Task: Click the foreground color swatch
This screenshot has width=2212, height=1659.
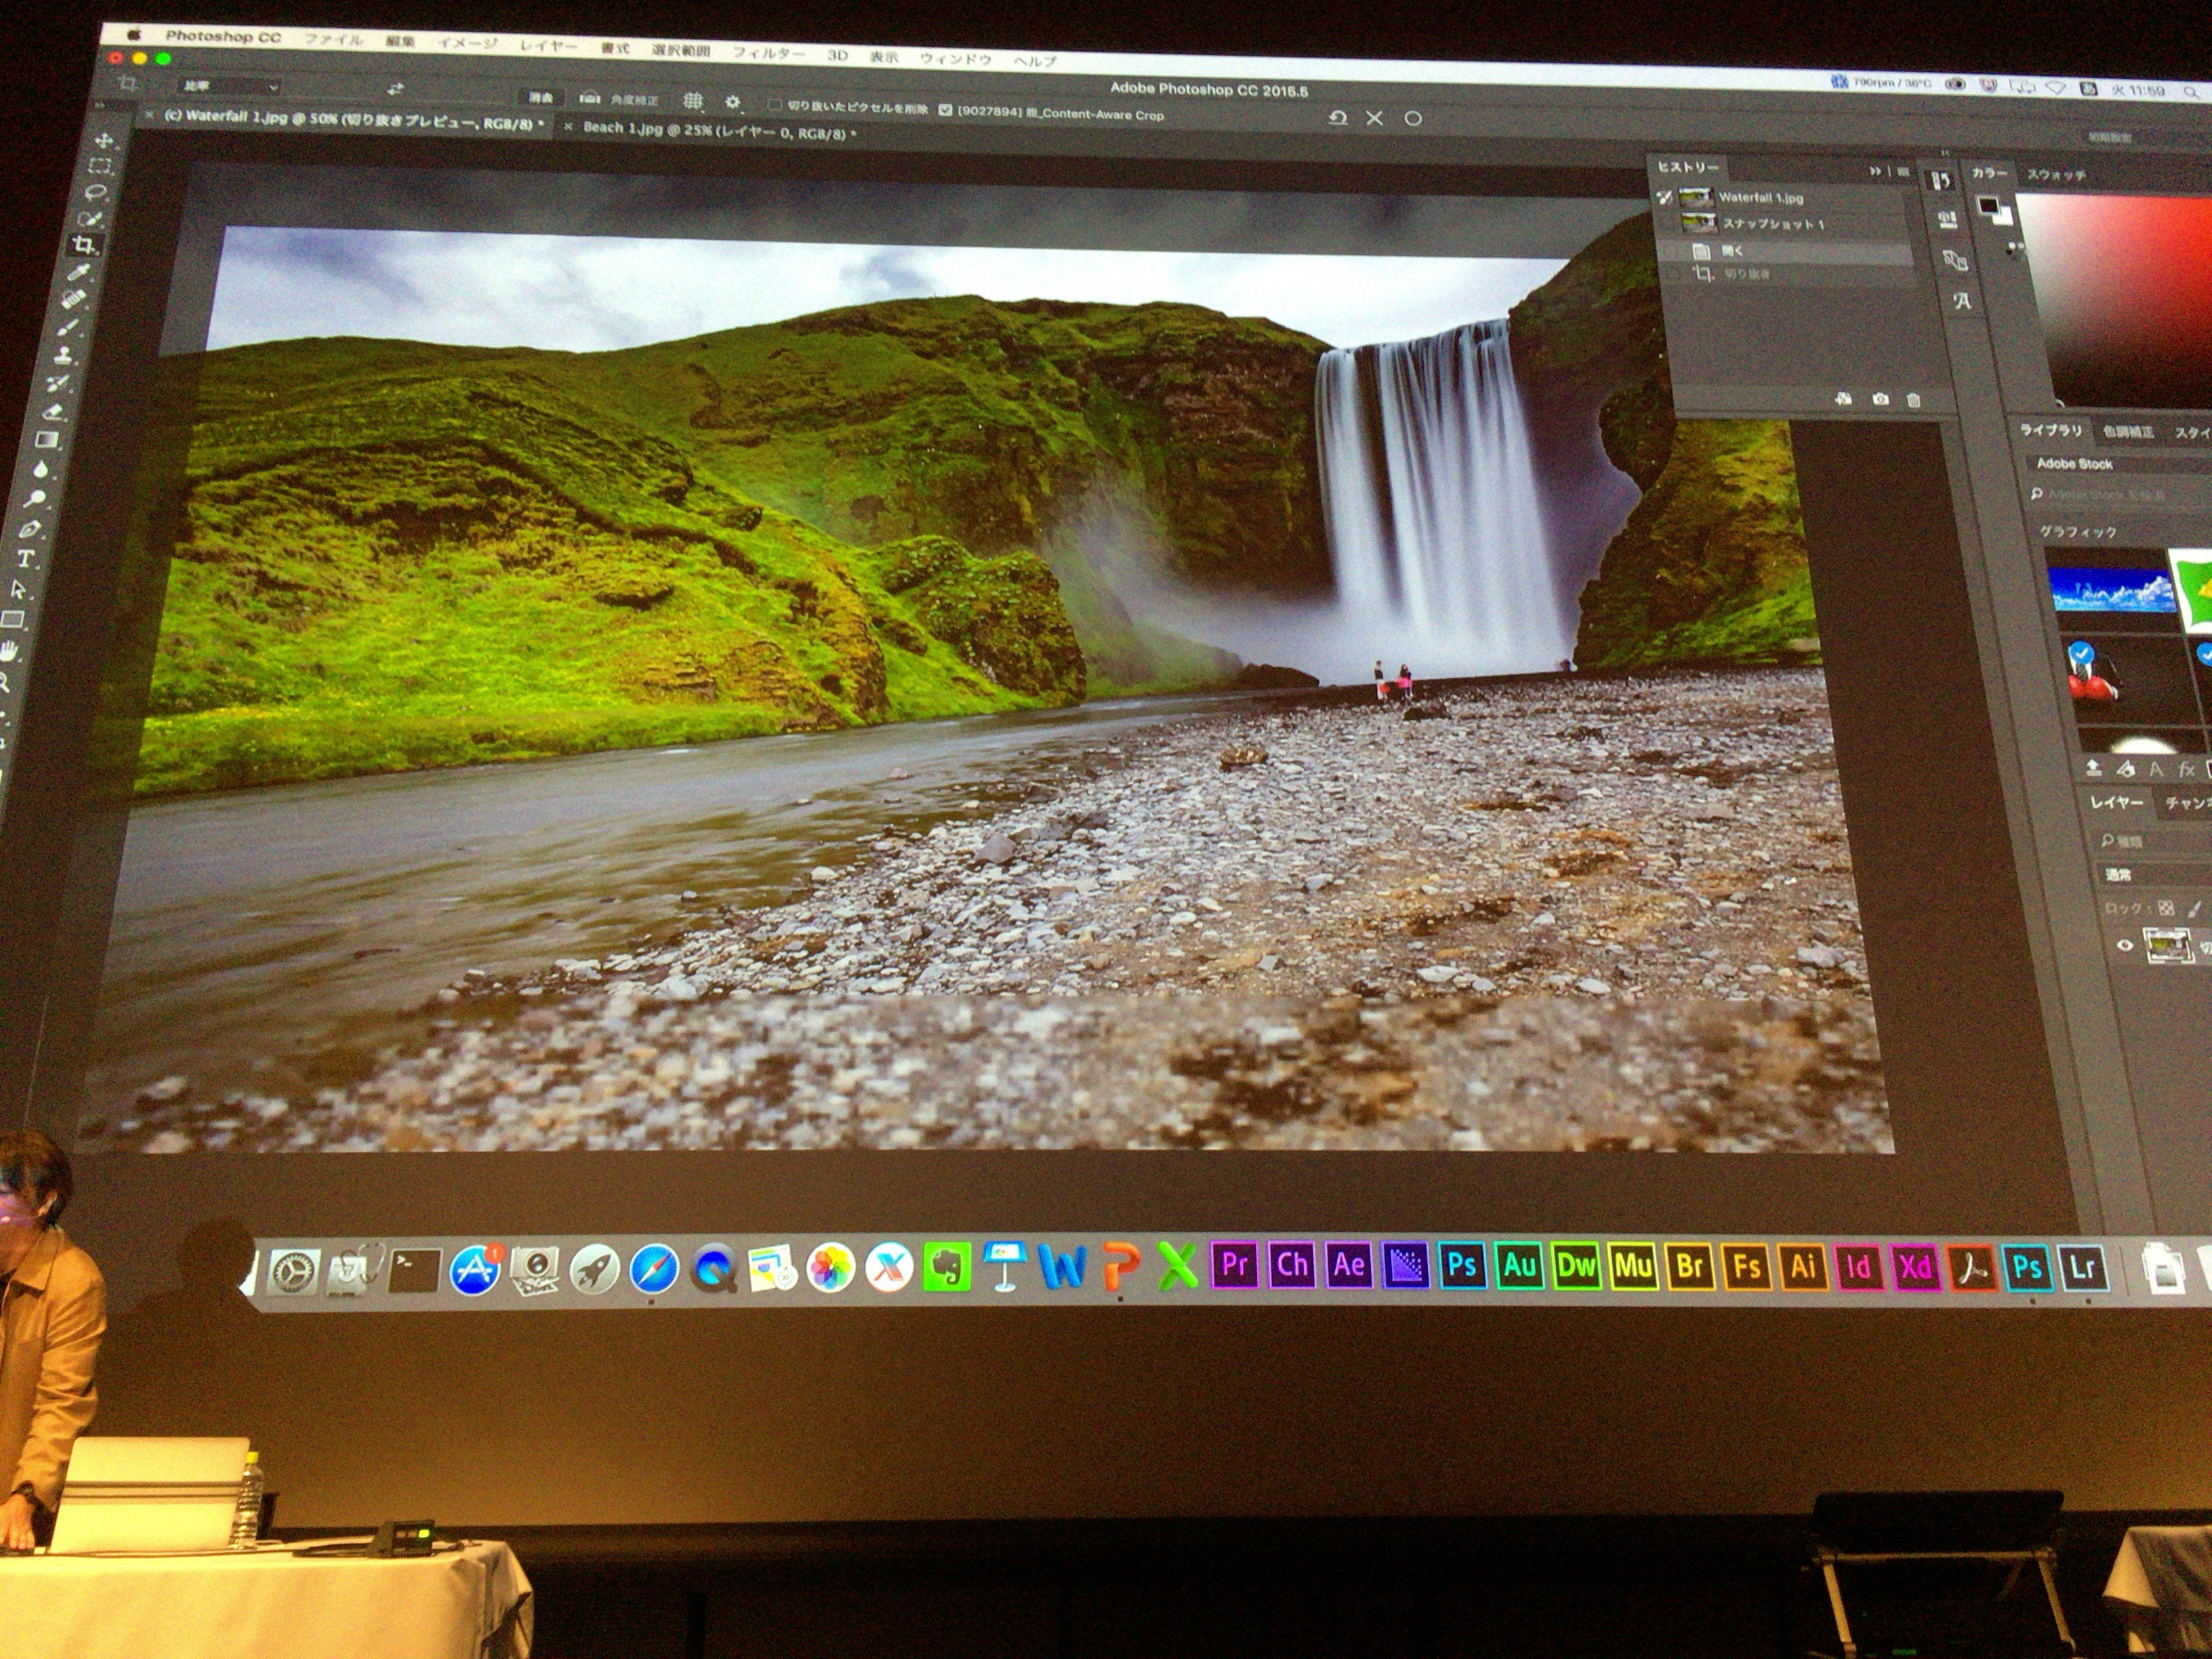Action: pyautogui.click(x=1988, y=206)
